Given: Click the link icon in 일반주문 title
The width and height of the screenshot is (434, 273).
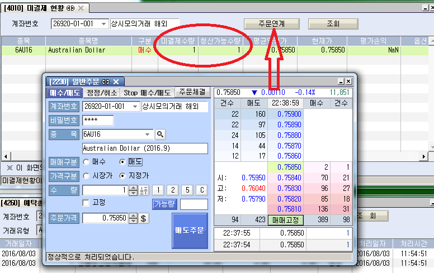Looking at the screenshot, I should pyautogui.click(x=103, y=82).
